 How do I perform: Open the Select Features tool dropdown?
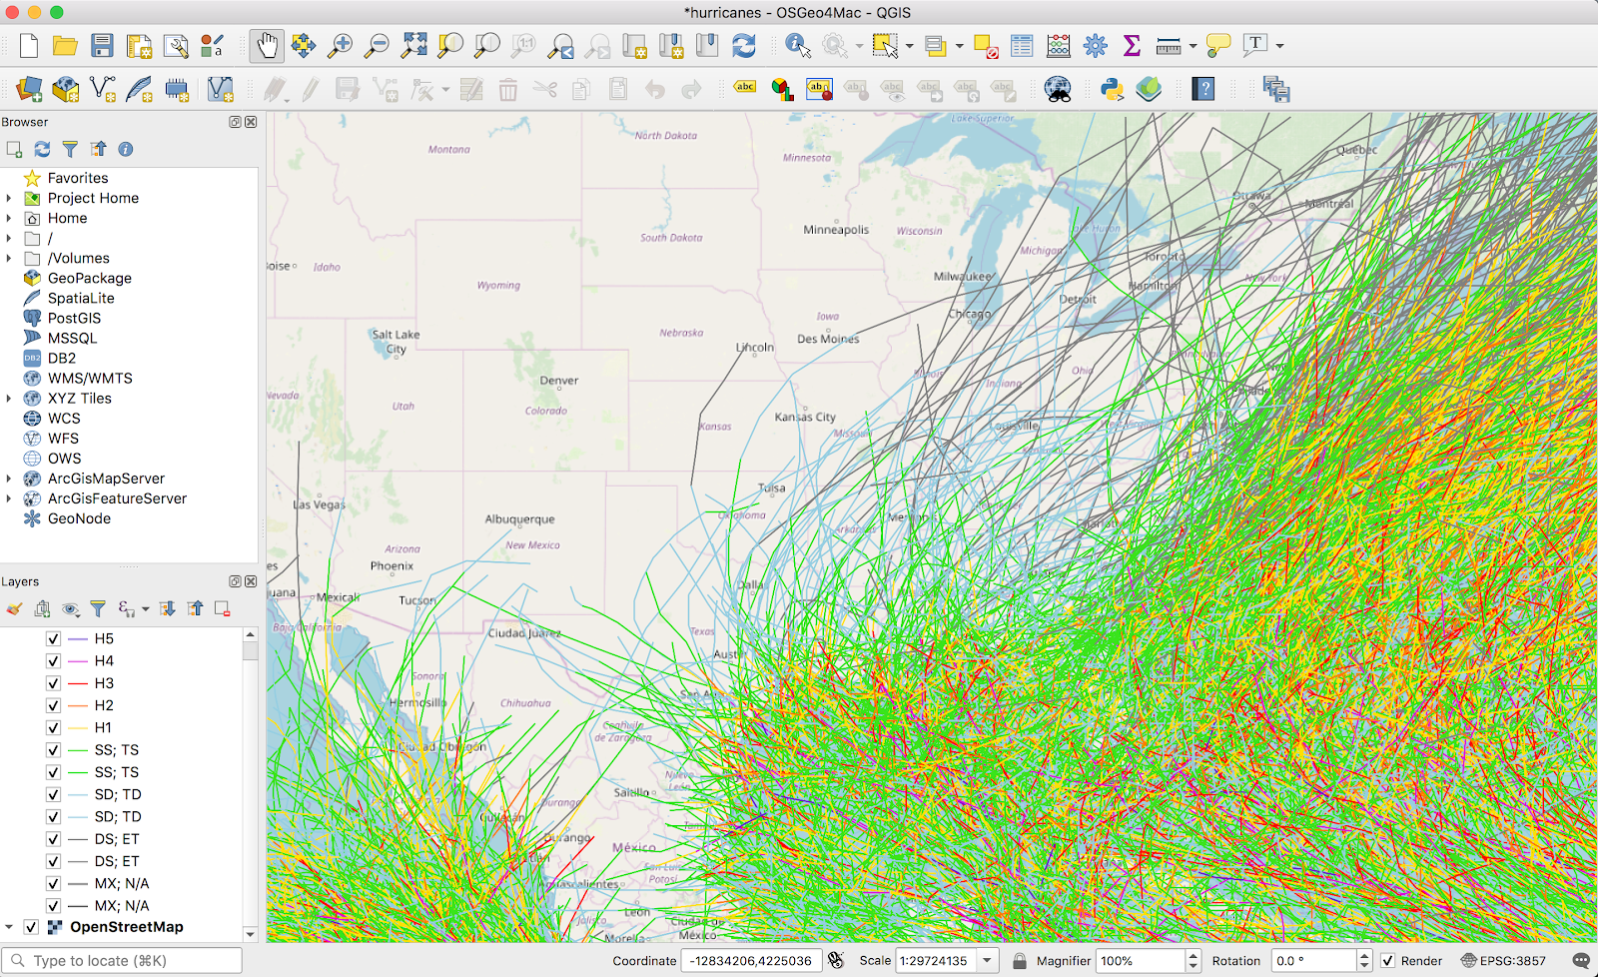click(x=909, y=46)
